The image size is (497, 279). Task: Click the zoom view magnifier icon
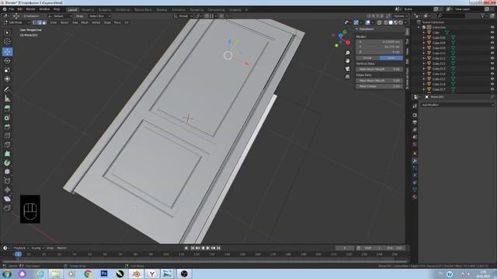[x=347, y=53]
